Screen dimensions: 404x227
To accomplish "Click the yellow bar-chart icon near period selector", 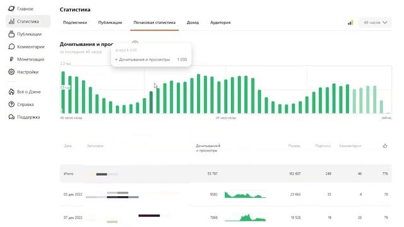I will tap(350, 23).
